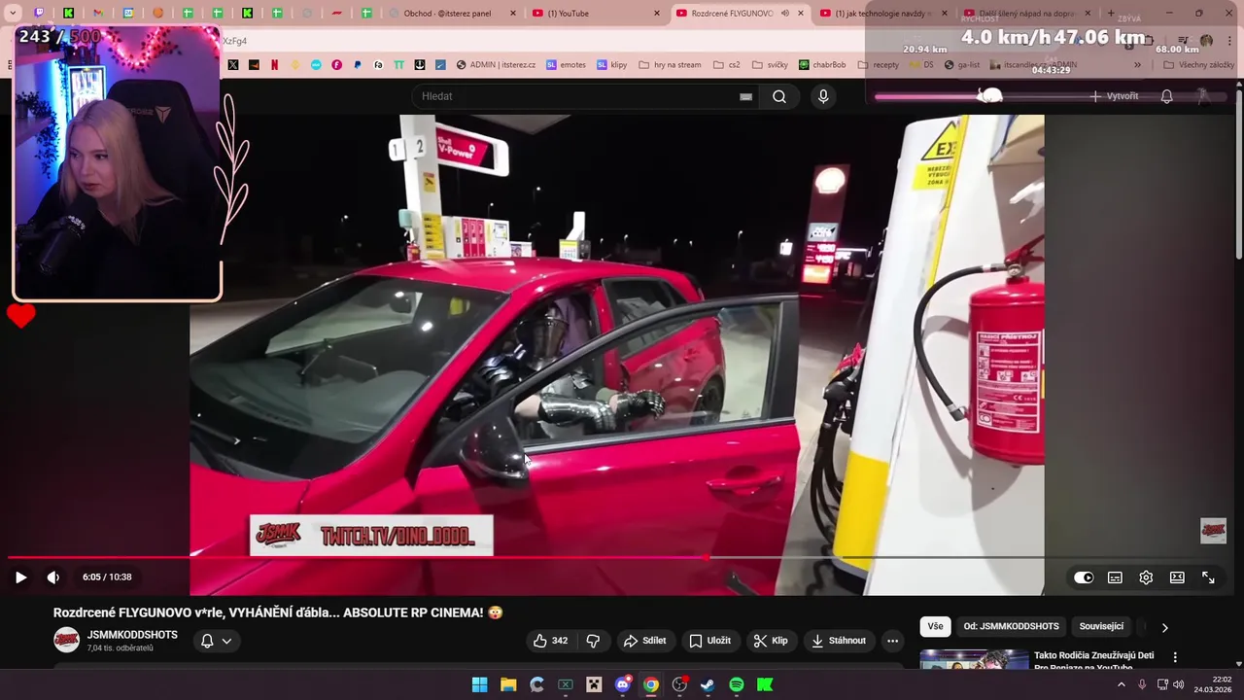Viewport: 1244px width, 700px height.
Task: Open the on-screen keyboard in search box
Action: pyautogui.click(x=745, y=96)
